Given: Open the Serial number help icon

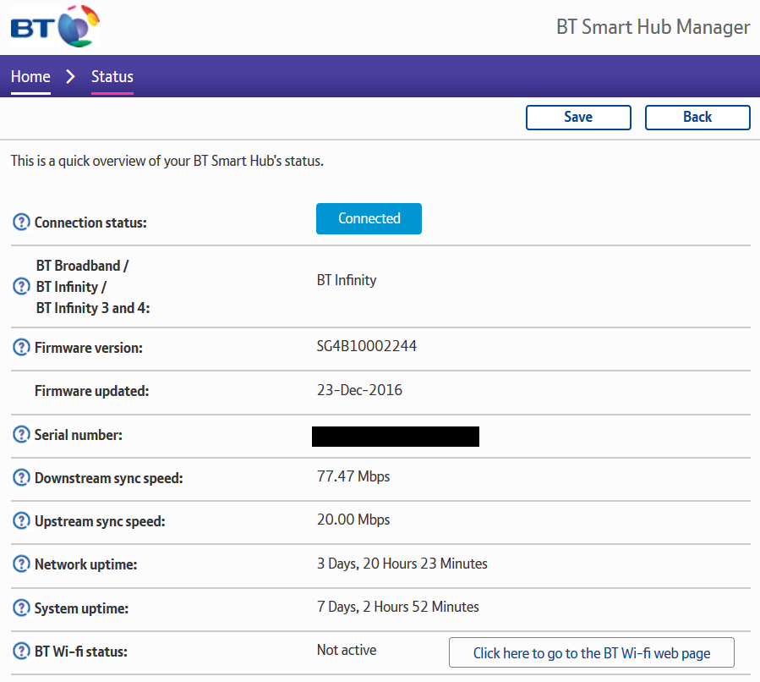Looking at the screenshot, I should point(21,434).
